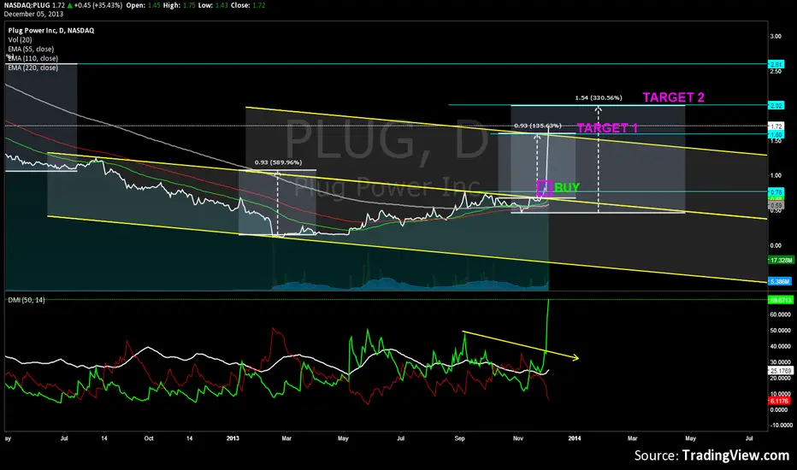The height and width of the screenshot is (470, 797).
Task: Click the TARGET 2 annotation label
Action: pos(674,97)
